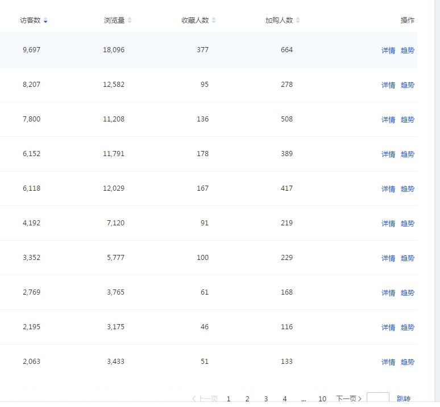Open 详情 for row with 9,697 visitors

click(x=388, y=51)
